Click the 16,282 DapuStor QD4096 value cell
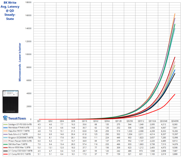183x168 pixels. 175,132
